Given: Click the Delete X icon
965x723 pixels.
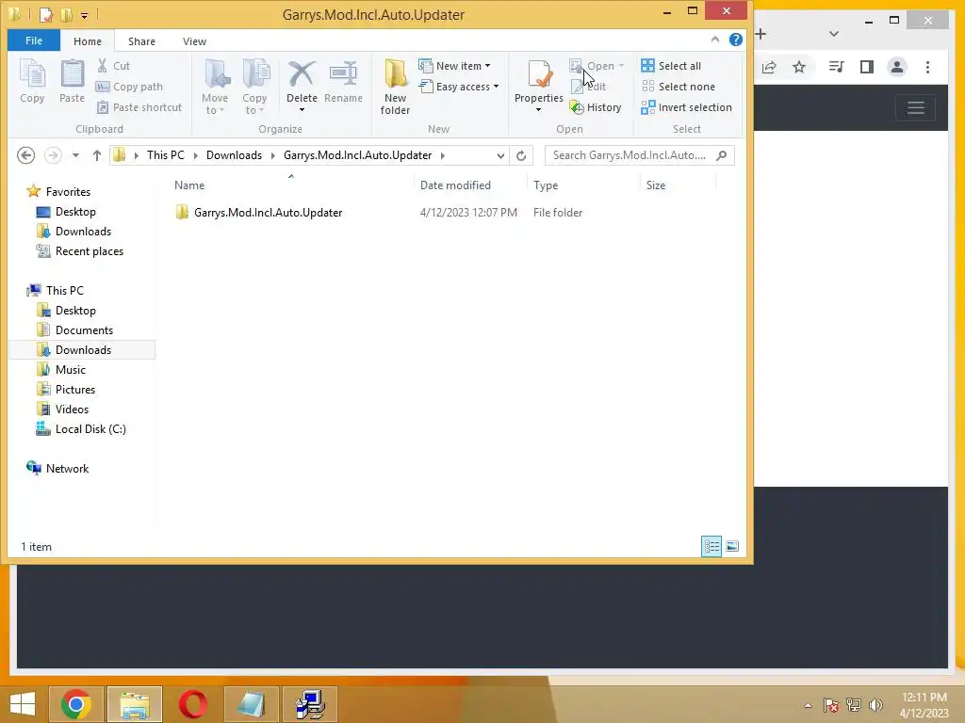Looking at the screenshot, I should coord(302,87).
